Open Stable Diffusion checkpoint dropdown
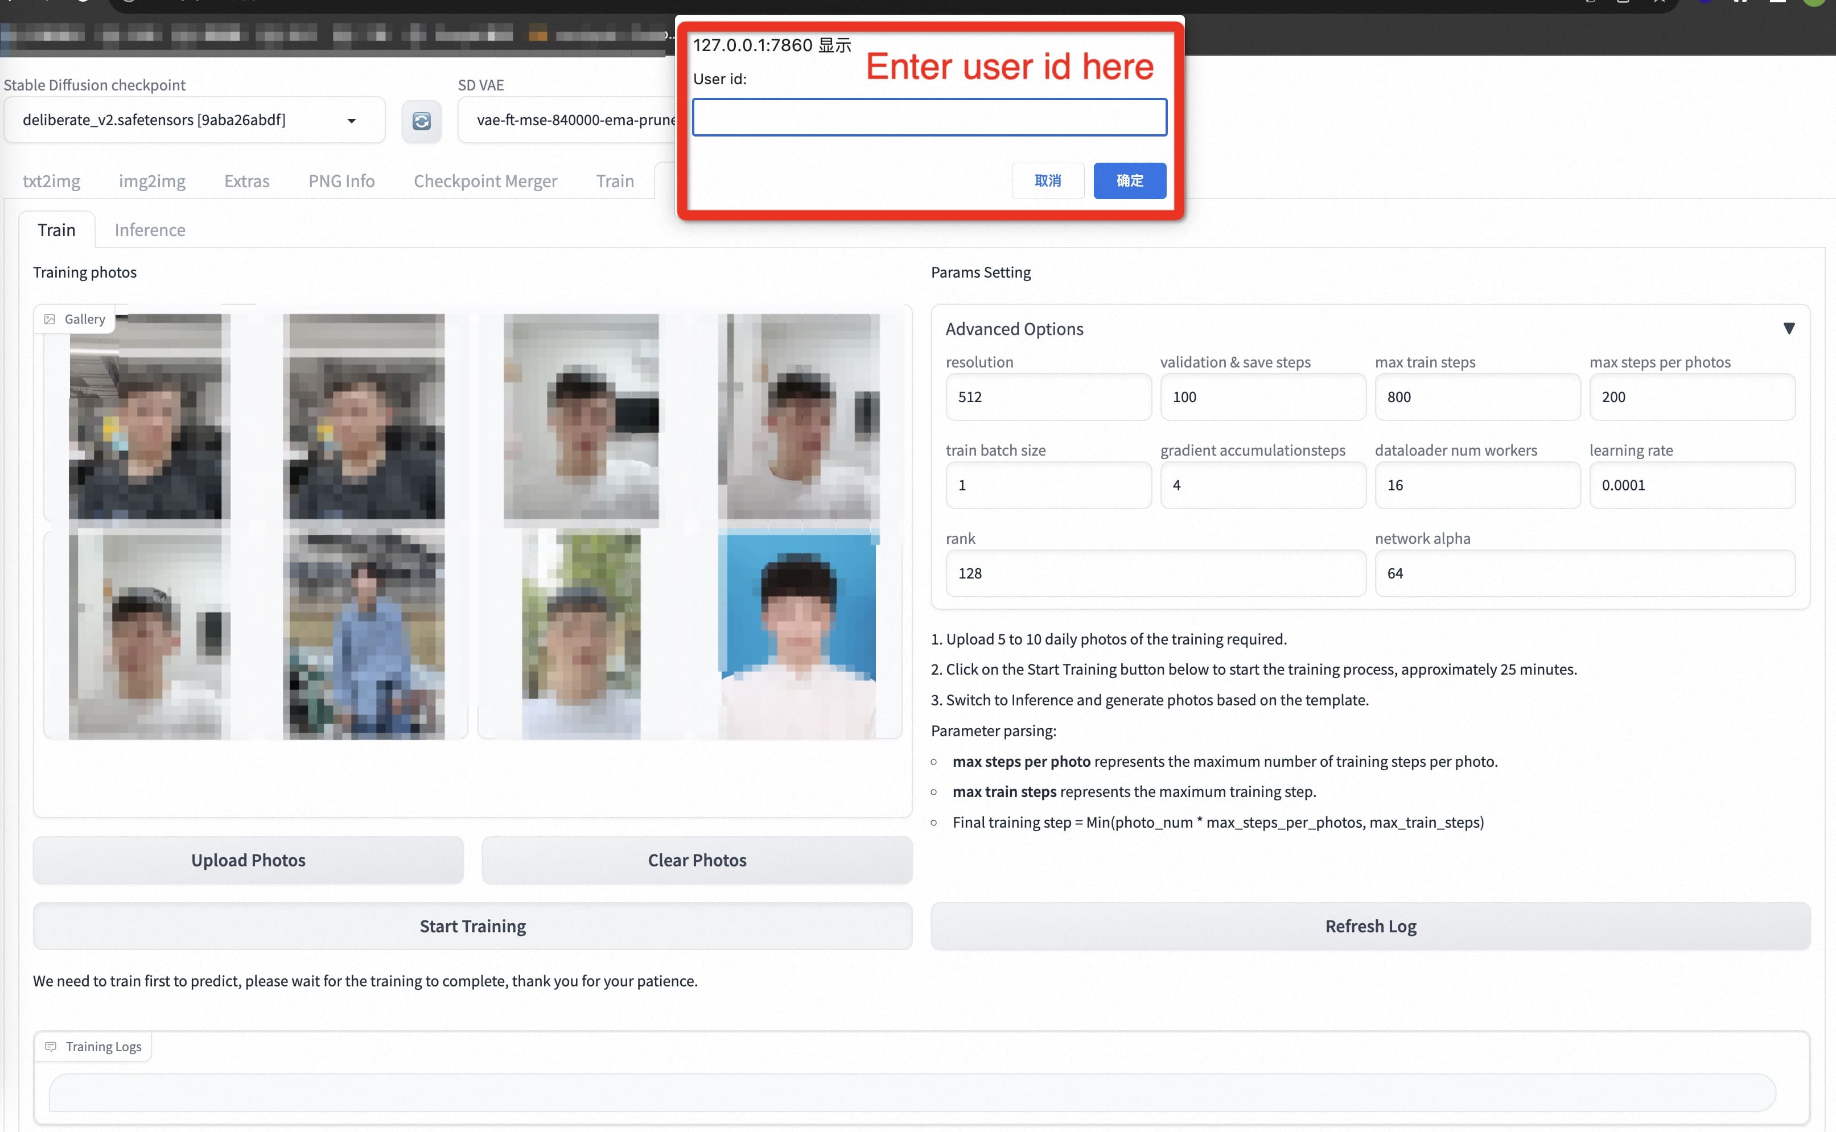1836x1132 pixels. [194, 120]
